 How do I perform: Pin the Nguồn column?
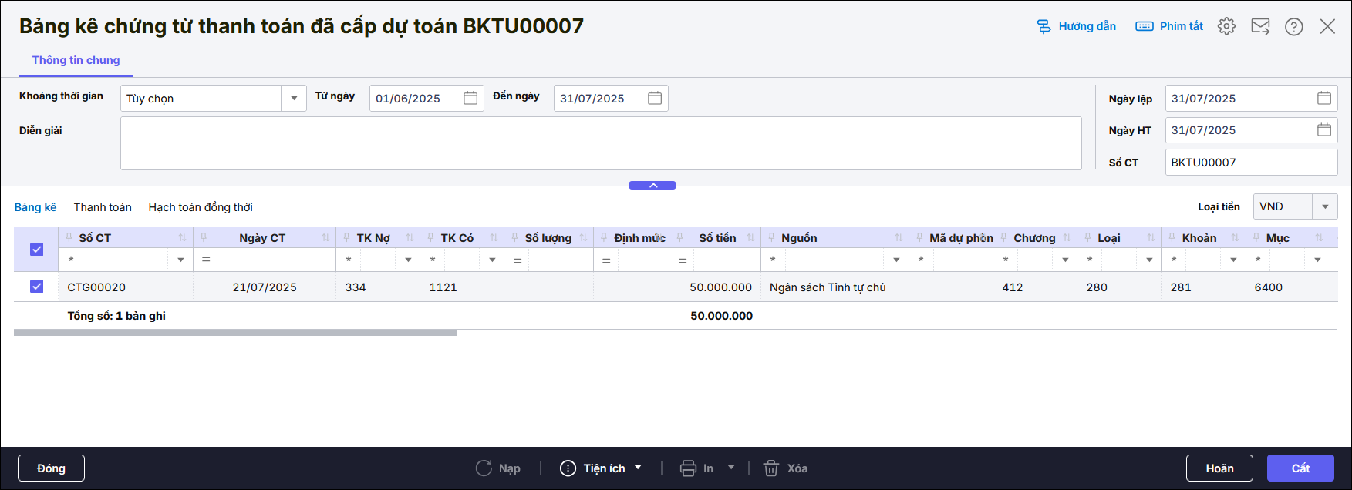click(772, 237)
